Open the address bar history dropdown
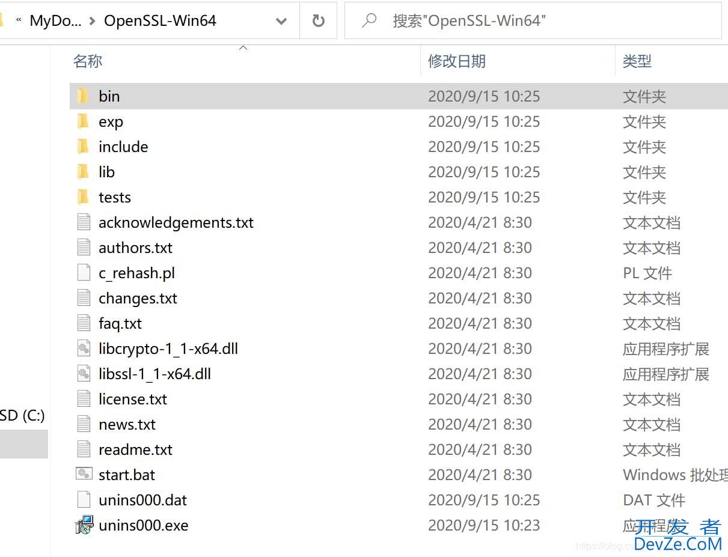 point(281,21)
